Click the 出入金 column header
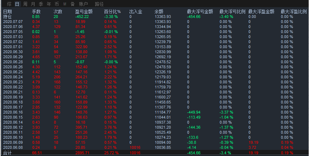Screen dimensions: 309x156 pyautogui.click(x=136, y=12)
